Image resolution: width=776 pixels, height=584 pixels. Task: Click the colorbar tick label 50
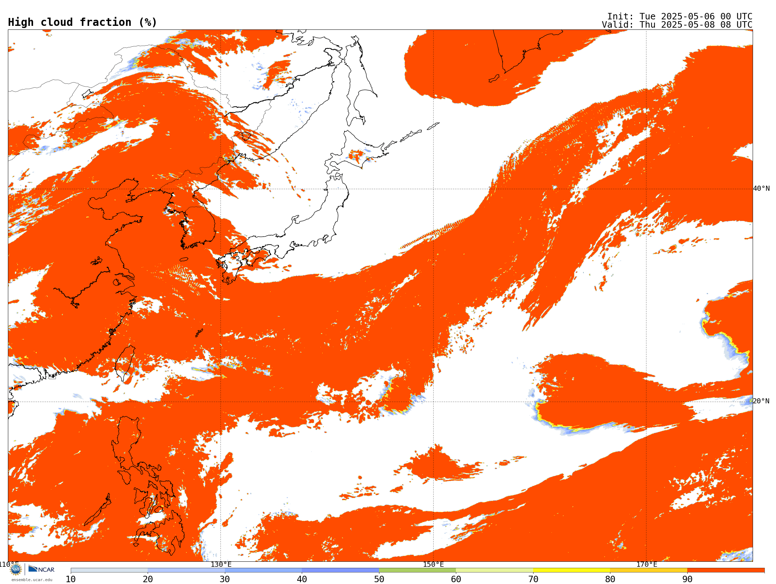pyautogui.click(x=379, y=579)
